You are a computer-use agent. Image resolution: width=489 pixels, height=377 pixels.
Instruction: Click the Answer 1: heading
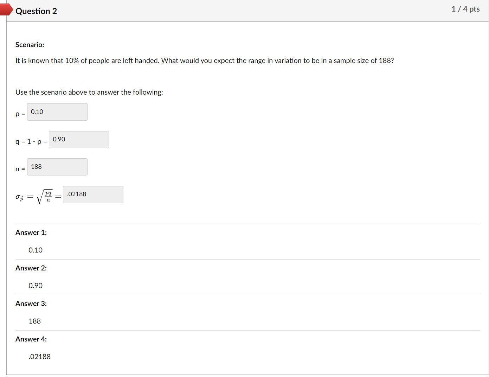(x=31, y=232)
